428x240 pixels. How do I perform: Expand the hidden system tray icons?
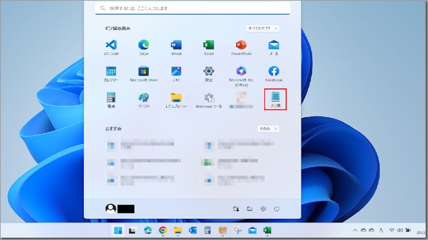[355, 231]
